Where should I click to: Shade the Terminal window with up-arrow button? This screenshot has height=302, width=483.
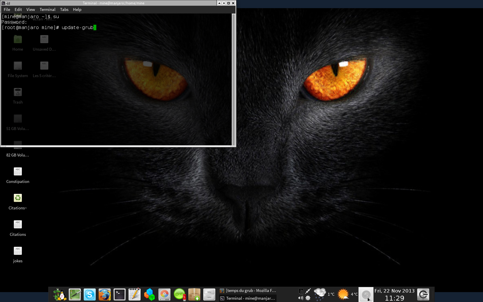219,3
